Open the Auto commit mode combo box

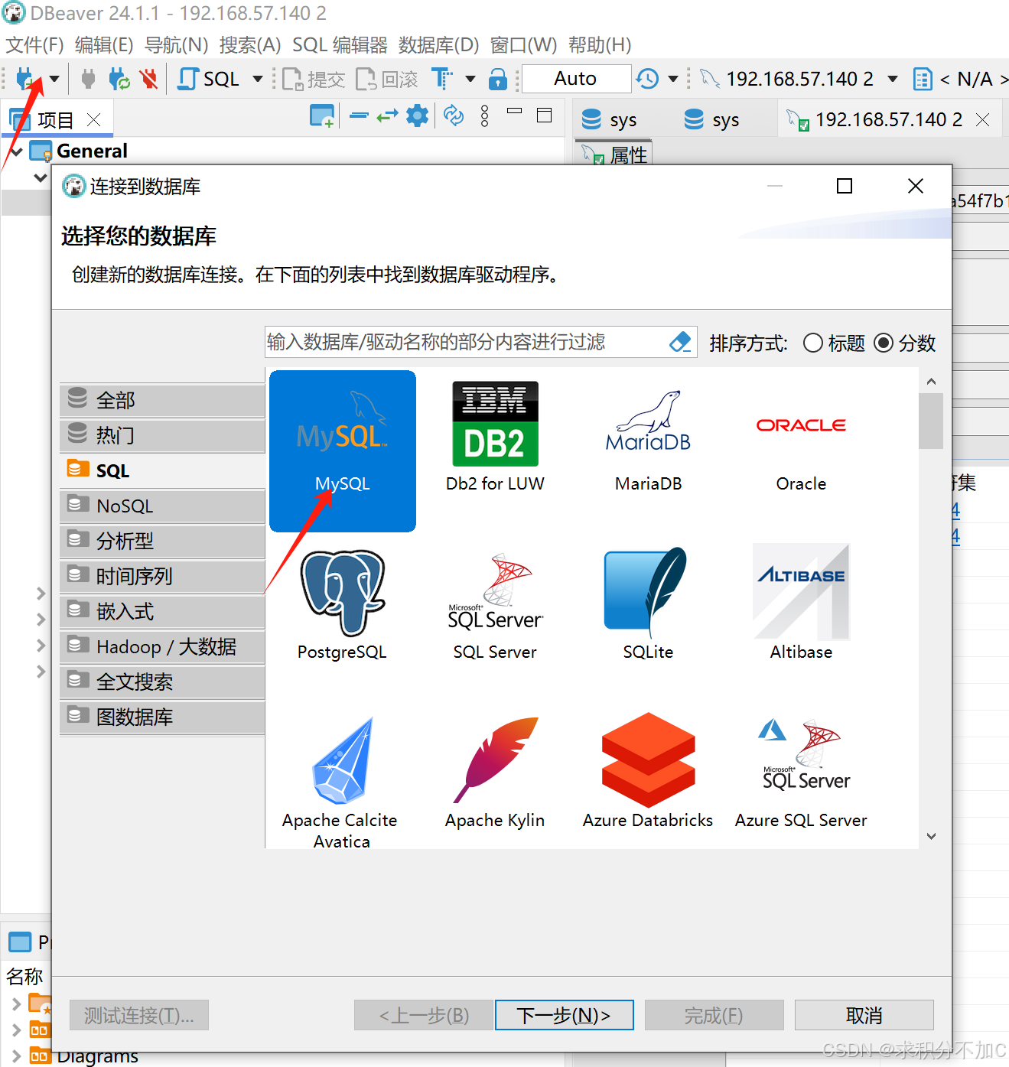point(576,78)
